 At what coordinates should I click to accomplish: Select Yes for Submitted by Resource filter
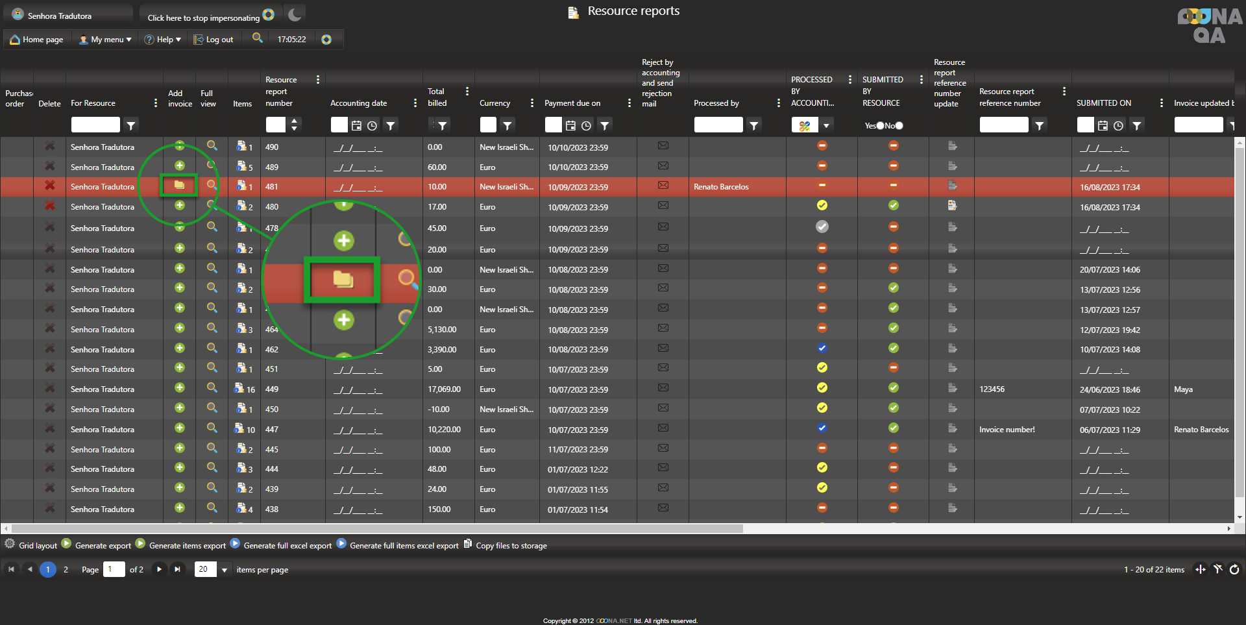(x=880, y=126)
